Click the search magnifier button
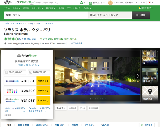 click(x=141, y=15)
